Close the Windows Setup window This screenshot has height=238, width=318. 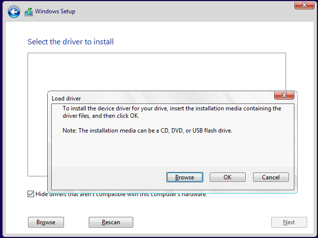(x=305, y=6)
